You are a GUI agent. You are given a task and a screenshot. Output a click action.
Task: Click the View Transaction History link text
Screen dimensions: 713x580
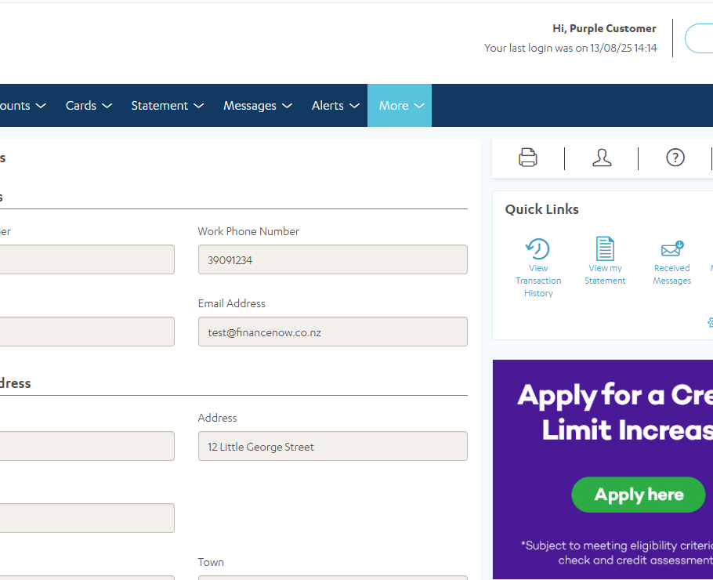538,281
